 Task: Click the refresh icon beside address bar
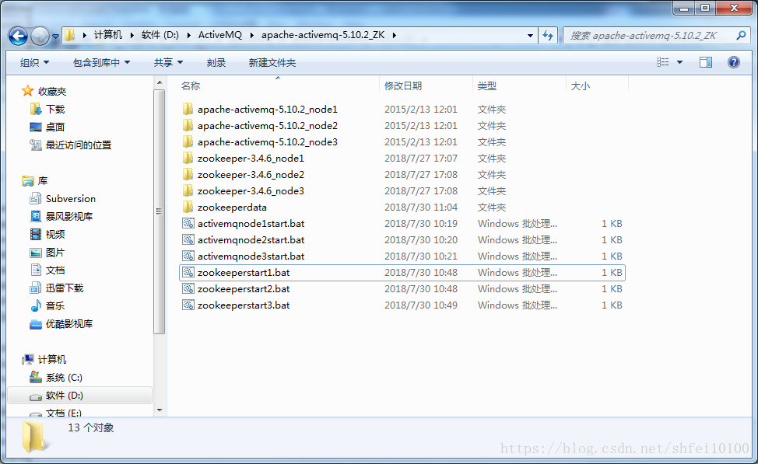[548, 35]
